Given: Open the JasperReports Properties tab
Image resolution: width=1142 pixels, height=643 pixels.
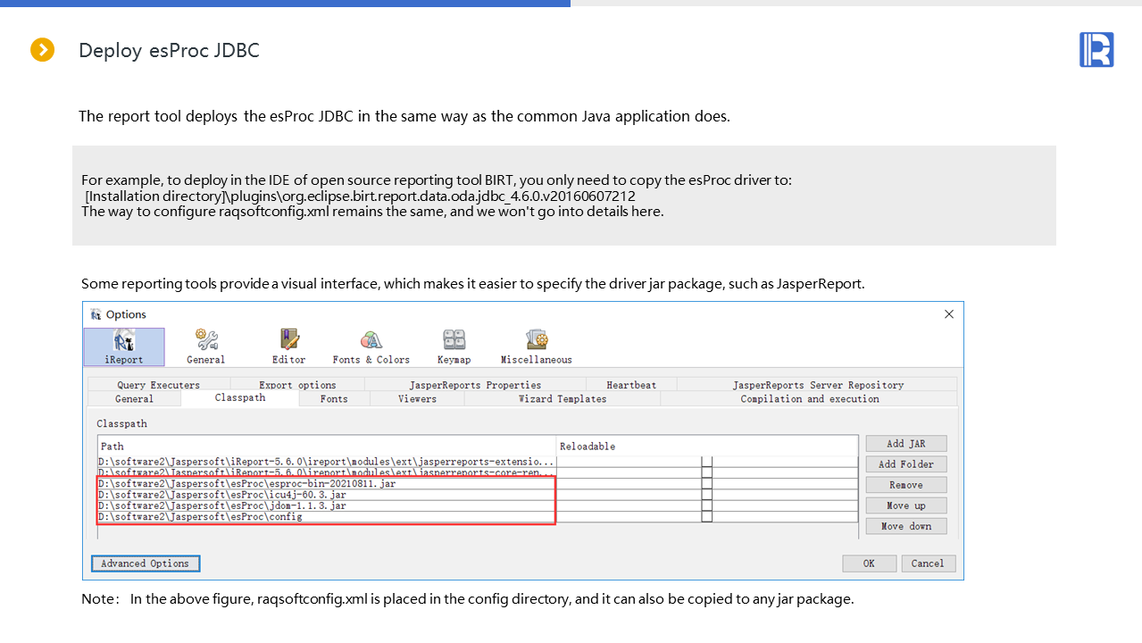Looking at the screenshot, I should tap(476, 385).
